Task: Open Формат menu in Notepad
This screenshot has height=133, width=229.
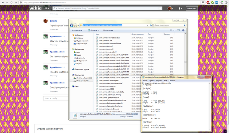Action: tap(159, 81)
